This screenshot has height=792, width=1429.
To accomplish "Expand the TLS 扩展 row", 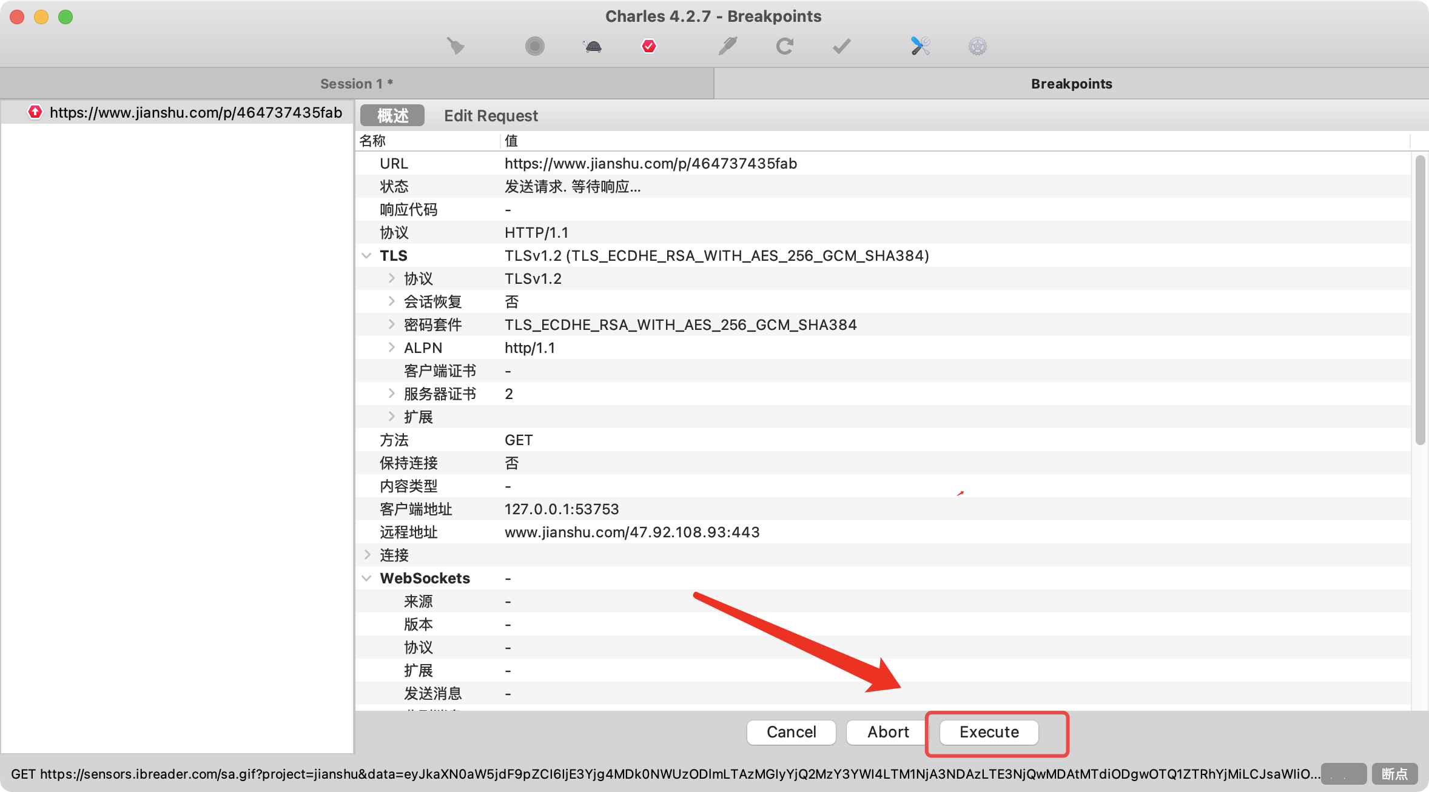I will coord(391,417).
